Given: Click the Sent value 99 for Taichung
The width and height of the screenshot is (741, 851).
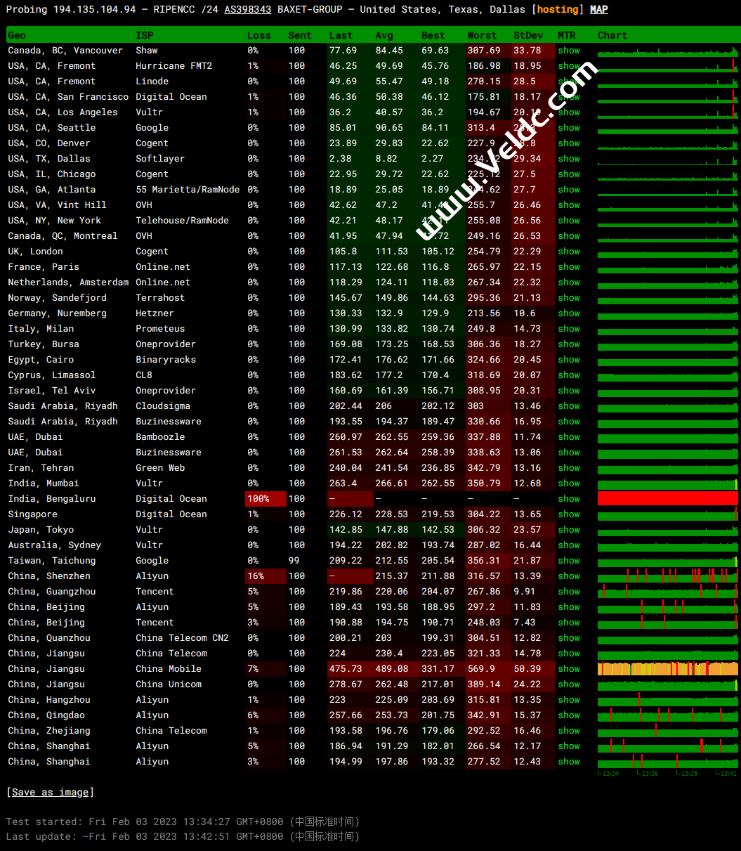Looking at the screenshot, I should coord(294,561).
